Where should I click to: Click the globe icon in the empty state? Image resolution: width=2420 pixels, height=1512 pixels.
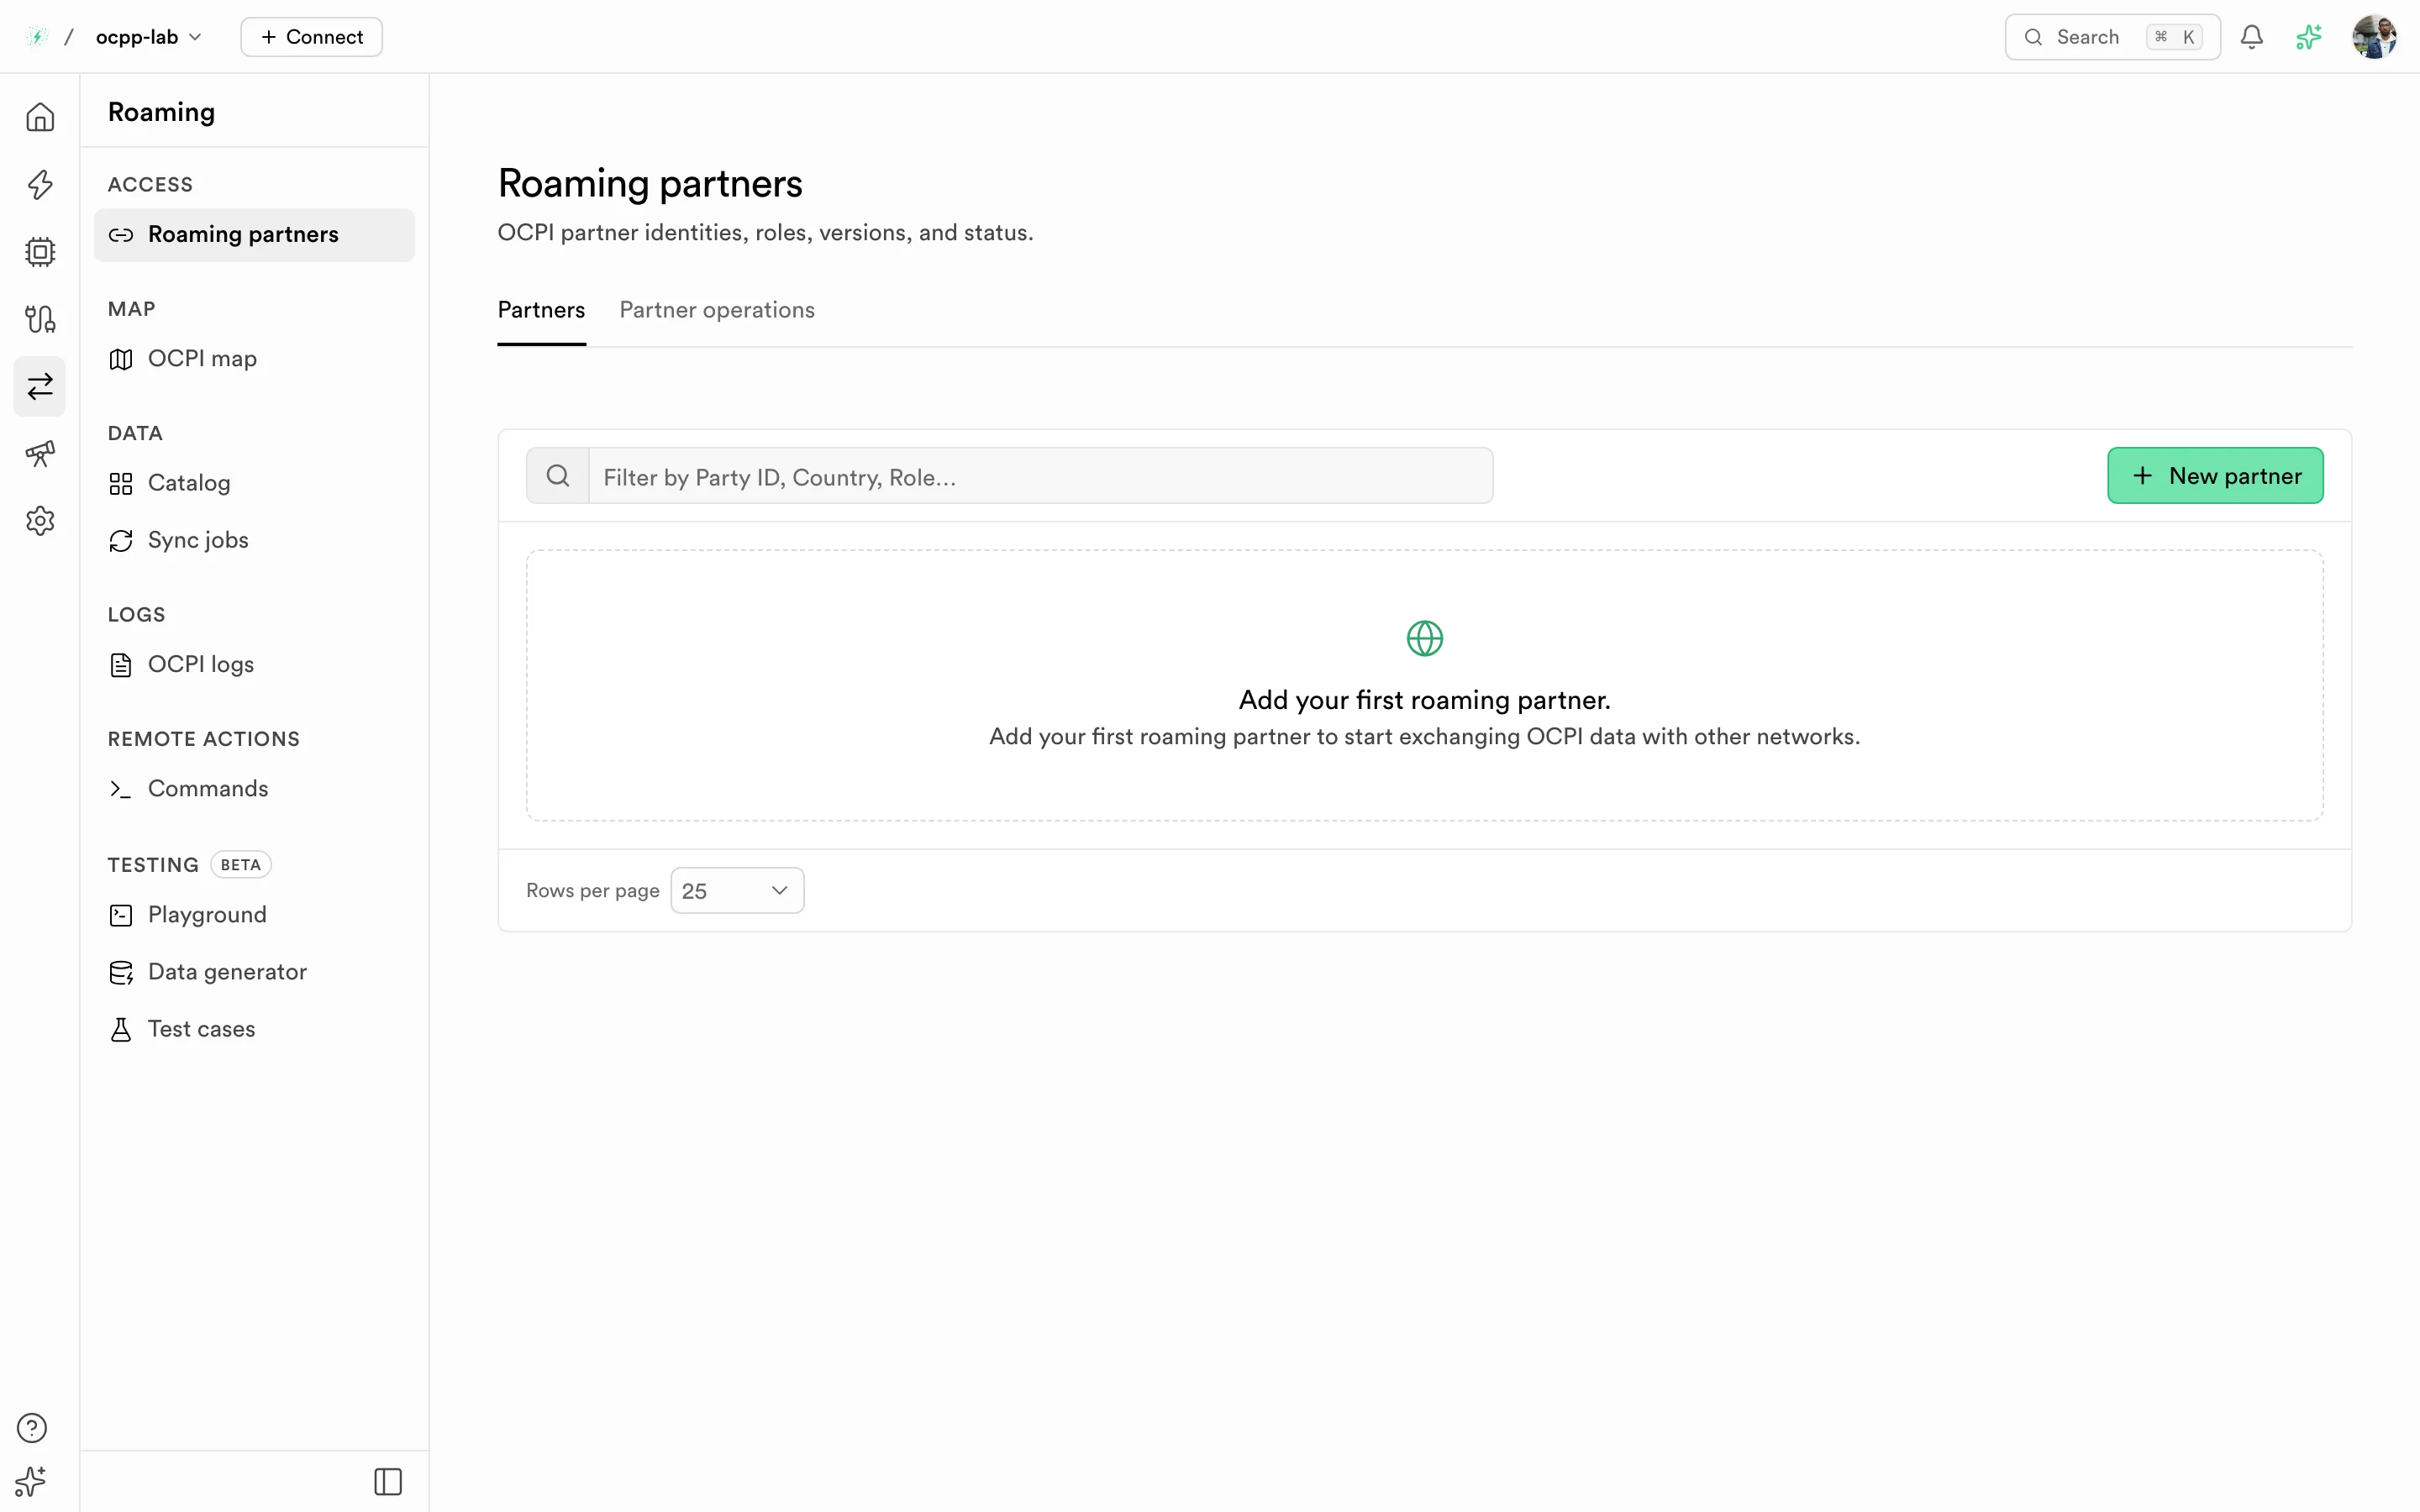click(x=1425, y=638)
